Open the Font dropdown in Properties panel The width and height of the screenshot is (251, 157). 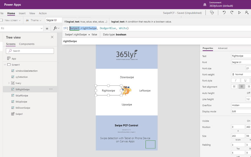(241, 62)
